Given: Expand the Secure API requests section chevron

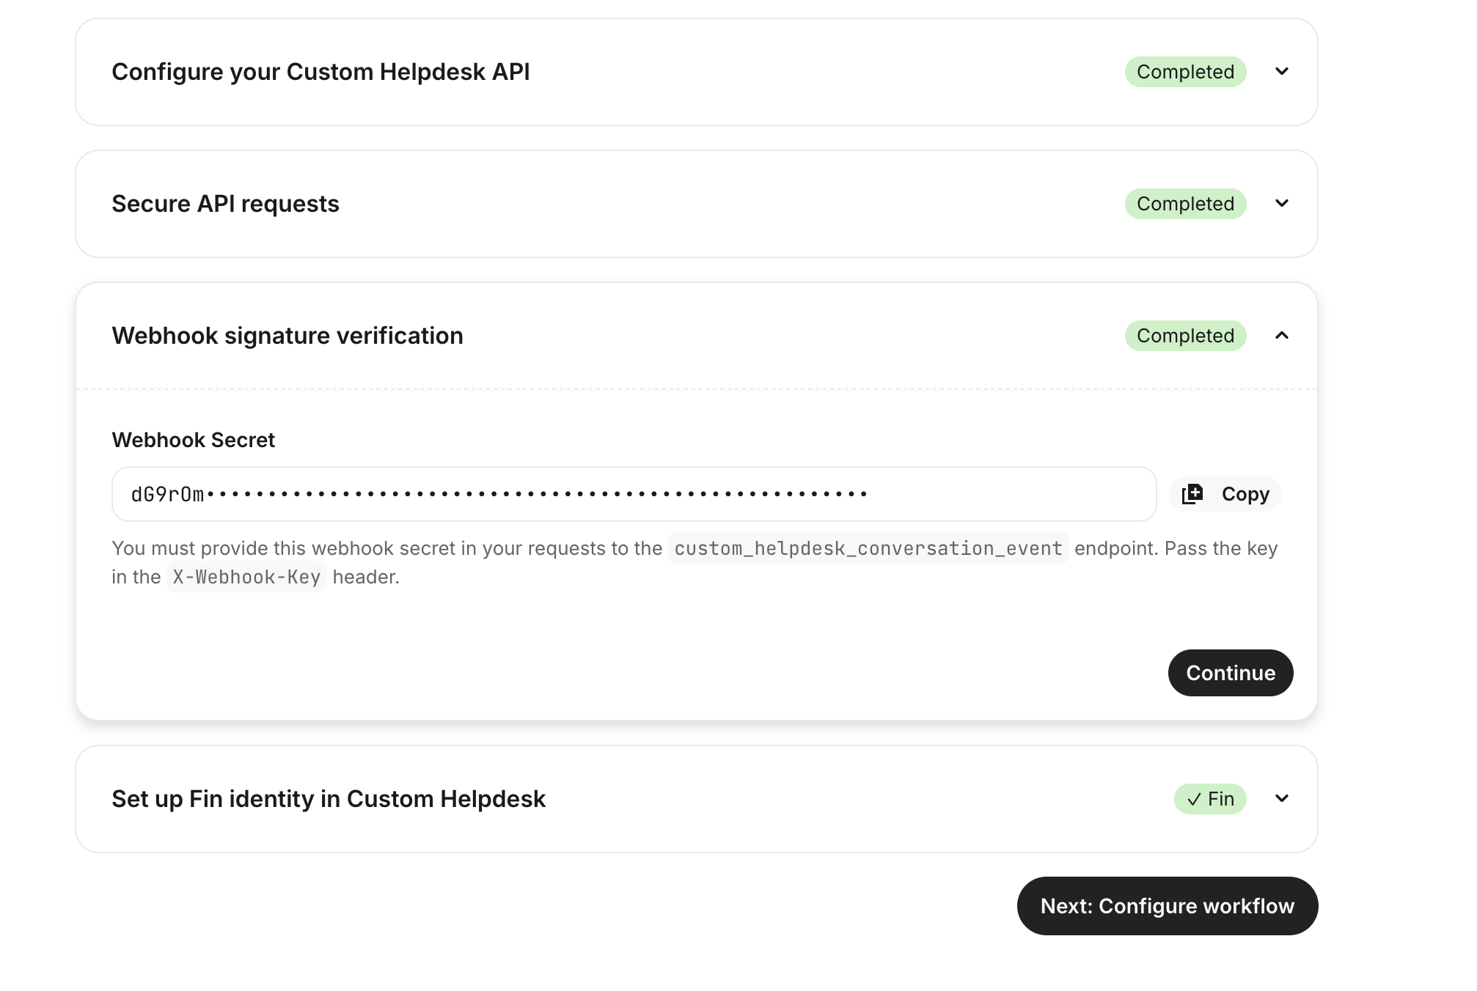Looking at the screenshot, I should (x=1282, y=204).
